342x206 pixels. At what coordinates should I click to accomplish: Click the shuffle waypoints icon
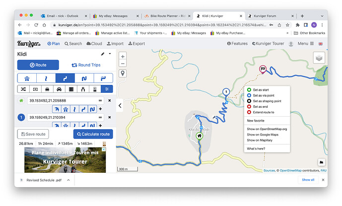pyautogui.click(x=23, y=89)
